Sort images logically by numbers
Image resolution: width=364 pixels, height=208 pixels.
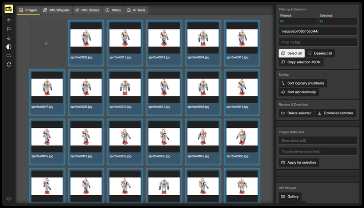point(303,83)
